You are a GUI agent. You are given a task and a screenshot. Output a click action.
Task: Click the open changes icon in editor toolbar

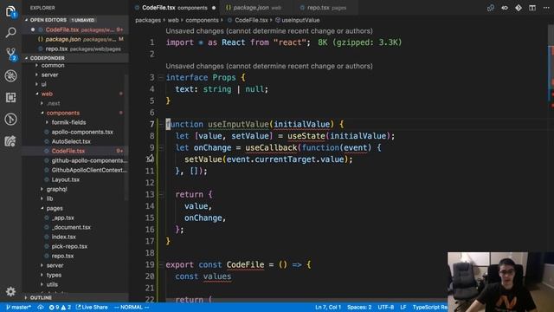click(491, 8)
